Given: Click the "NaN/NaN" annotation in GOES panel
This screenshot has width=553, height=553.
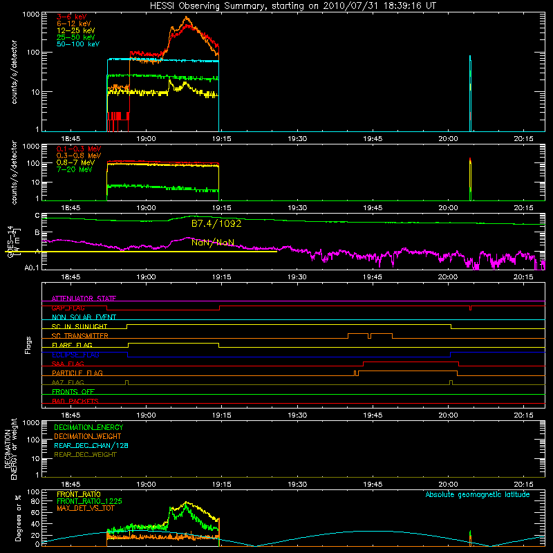Looking at the screenshot, I should point(213,243).
